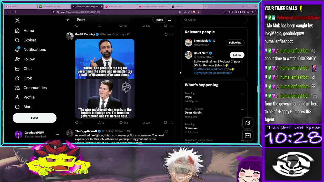
Task: Switch to Twitch browser tab
Action: coord(21,7)
